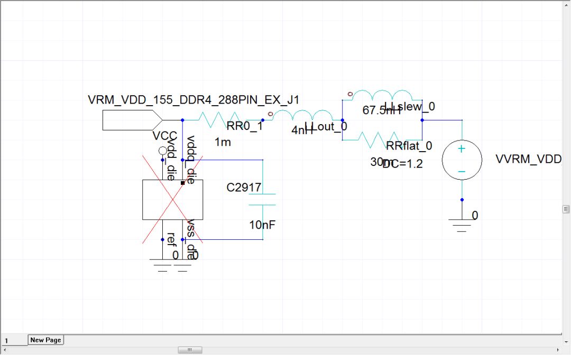Image resolution: width=571 pixels, height=355 pixels.
Task: Select the VCC power symbol circle
Action: (x=163, y=151)
